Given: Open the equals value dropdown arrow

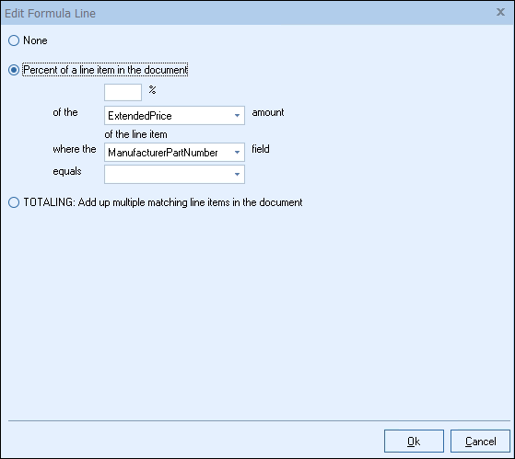Looking at the screenshot, I should (x=237, y=174).
